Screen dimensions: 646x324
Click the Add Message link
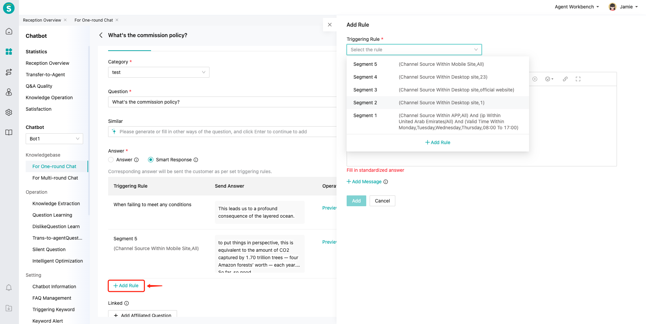click(364, 182)
